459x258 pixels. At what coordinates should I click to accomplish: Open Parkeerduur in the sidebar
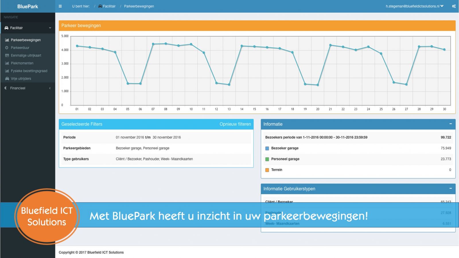click(20, 48)
